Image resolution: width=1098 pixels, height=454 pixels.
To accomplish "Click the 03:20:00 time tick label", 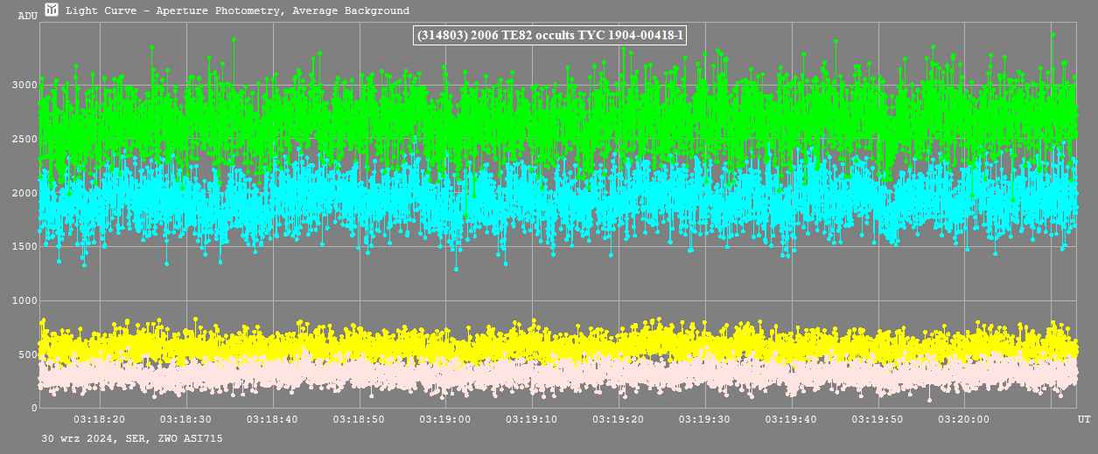I will coord(964,419).
